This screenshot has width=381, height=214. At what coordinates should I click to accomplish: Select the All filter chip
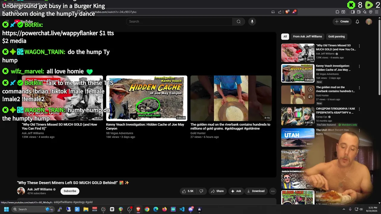pyautogui.click(x=285, y=37)
